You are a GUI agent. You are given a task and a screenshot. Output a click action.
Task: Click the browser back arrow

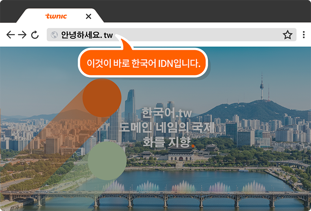pyautogui.click(x=11, y=35)
